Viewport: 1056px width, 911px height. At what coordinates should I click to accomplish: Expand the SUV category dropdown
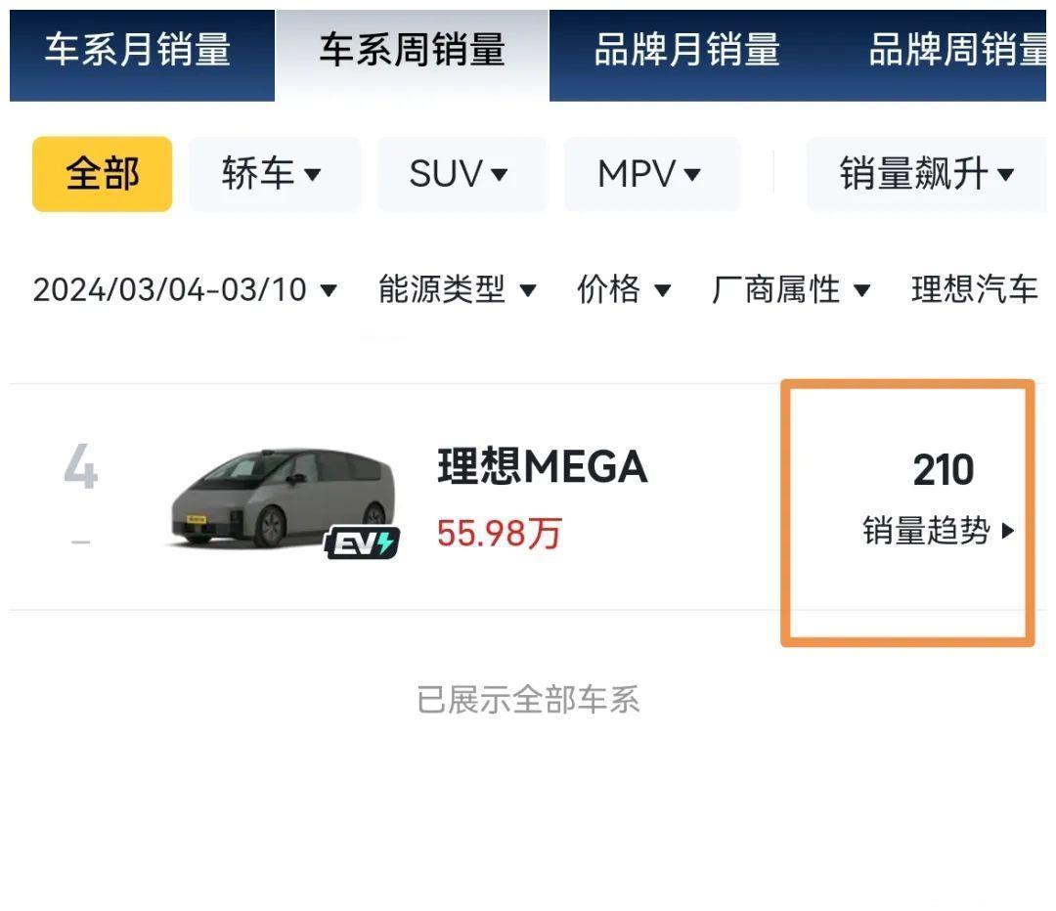[x=460, y=174]
